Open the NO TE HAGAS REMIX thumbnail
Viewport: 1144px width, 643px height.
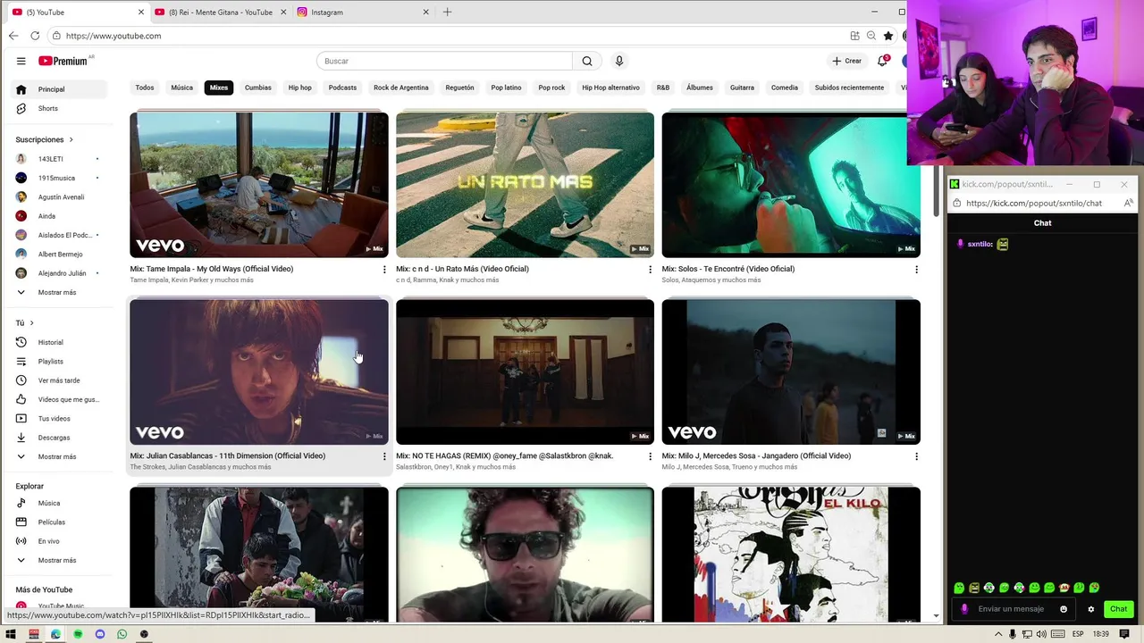click(x=525, y=372)
